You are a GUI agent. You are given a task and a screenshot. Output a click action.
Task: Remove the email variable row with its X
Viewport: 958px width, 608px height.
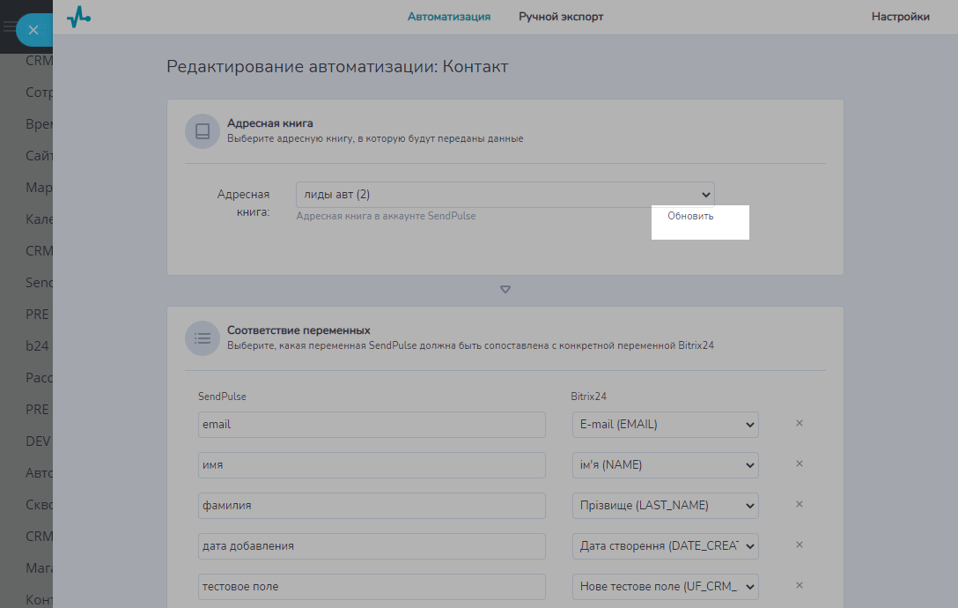click(x=800, y=423)
